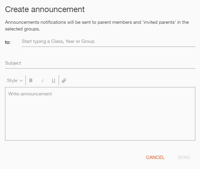Select the "Create announcement" dialog heading
Screen dimensions: 200x169
tap(45, 9)
